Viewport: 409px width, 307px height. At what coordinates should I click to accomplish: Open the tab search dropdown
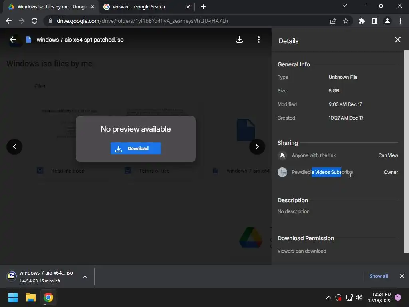(x=344, y=6)
